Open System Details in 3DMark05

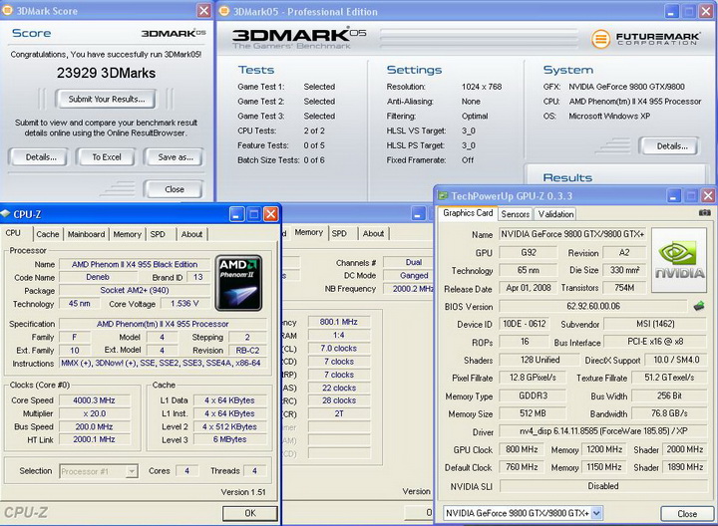tap(670, 145)
